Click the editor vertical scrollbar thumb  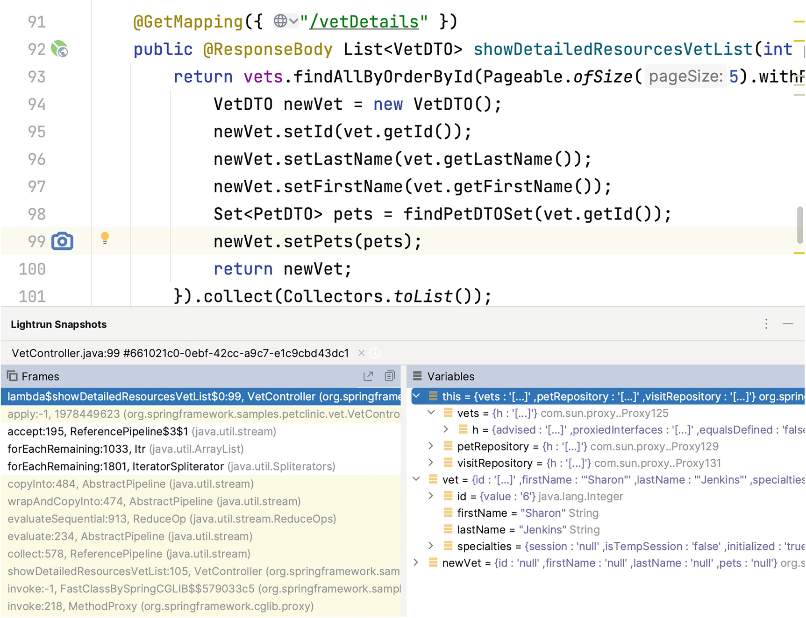(x=799, y=225)
